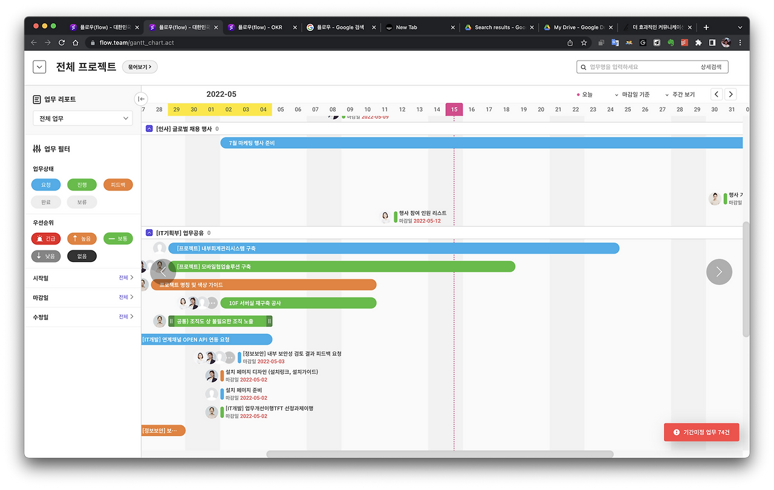Click the 상세검색 button
The height and width of the screenshot is (490, 774).
pyautogui.click(x=711, y=67)
